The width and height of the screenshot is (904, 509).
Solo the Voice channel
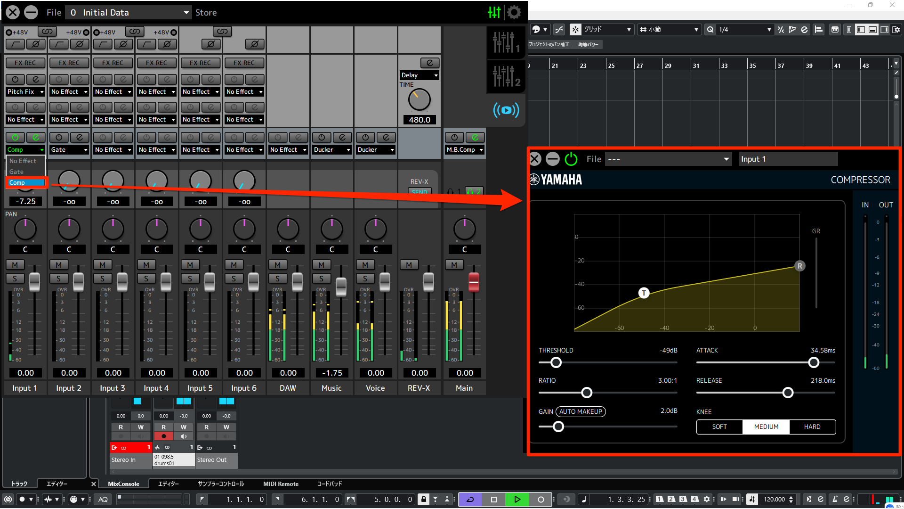coord(365,278)
